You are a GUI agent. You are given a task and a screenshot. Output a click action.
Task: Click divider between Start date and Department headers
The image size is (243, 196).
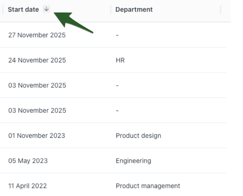point(111,10)
